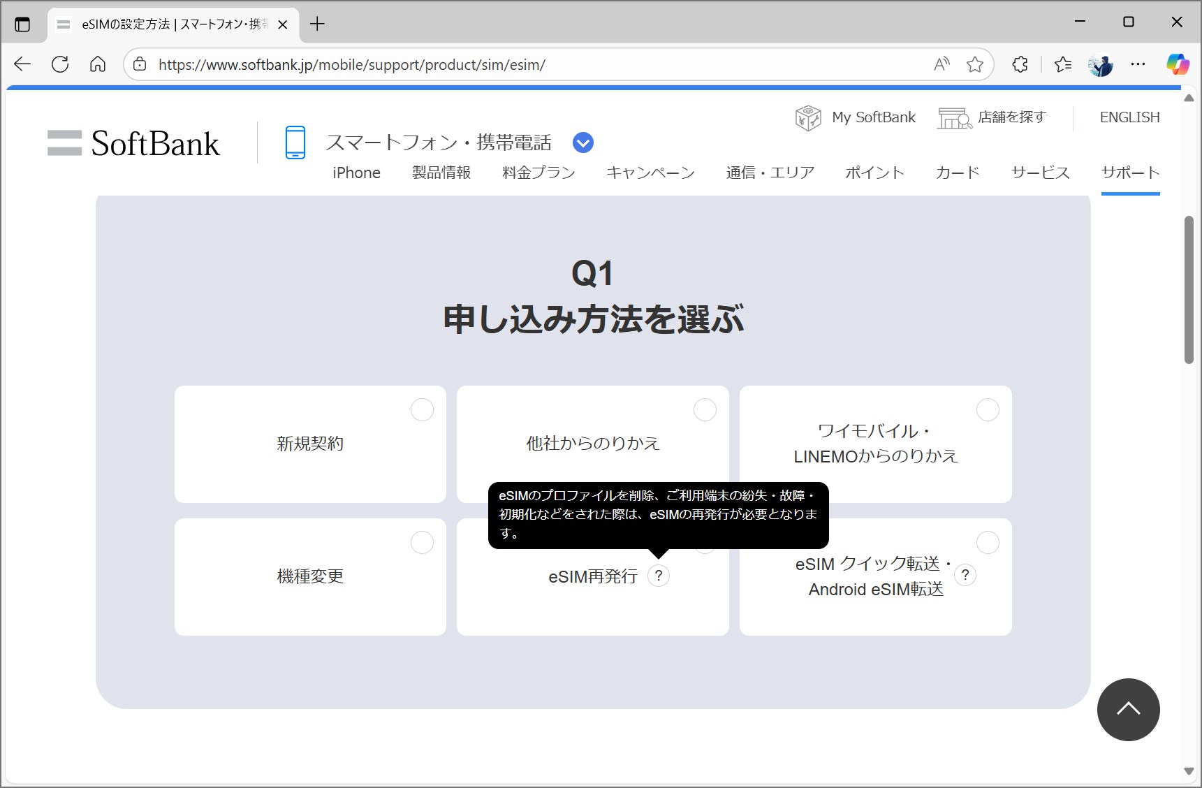This screenshot has width=1202, height=788.
Task: Expand the blue chevron next to スマートフォン・携帯電話
Action: coord(582,142)
